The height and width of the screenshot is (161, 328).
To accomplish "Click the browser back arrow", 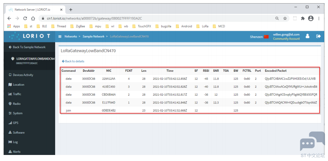I will [9, 18].
